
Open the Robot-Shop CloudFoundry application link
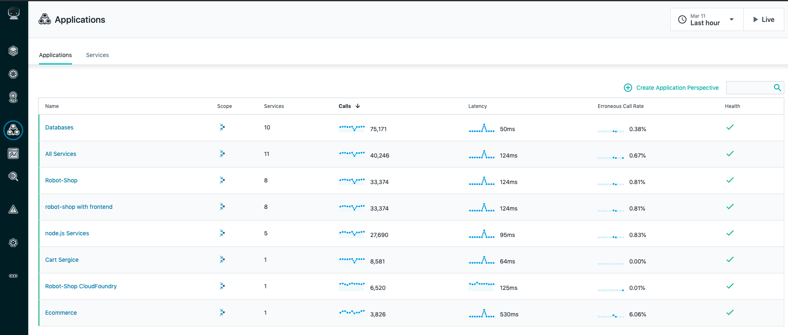[x=81, y=286]
